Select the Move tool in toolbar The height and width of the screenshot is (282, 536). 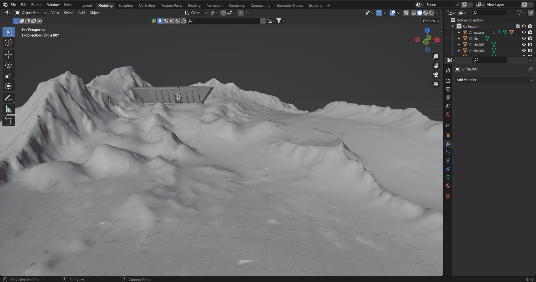click(8, 54)
